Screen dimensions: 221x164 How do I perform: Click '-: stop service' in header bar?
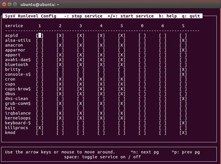click(83, 16)
